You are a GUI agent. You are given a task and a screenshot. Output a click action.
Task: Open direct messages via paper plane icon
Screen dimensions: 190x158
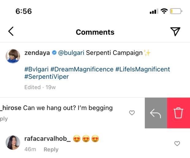tap(175, 32)
